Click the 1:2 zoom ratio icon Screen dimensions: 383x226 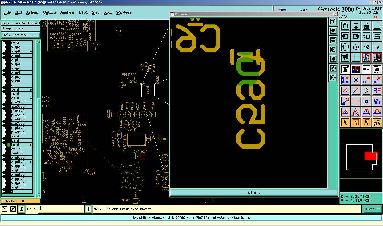tap(367, 47)
